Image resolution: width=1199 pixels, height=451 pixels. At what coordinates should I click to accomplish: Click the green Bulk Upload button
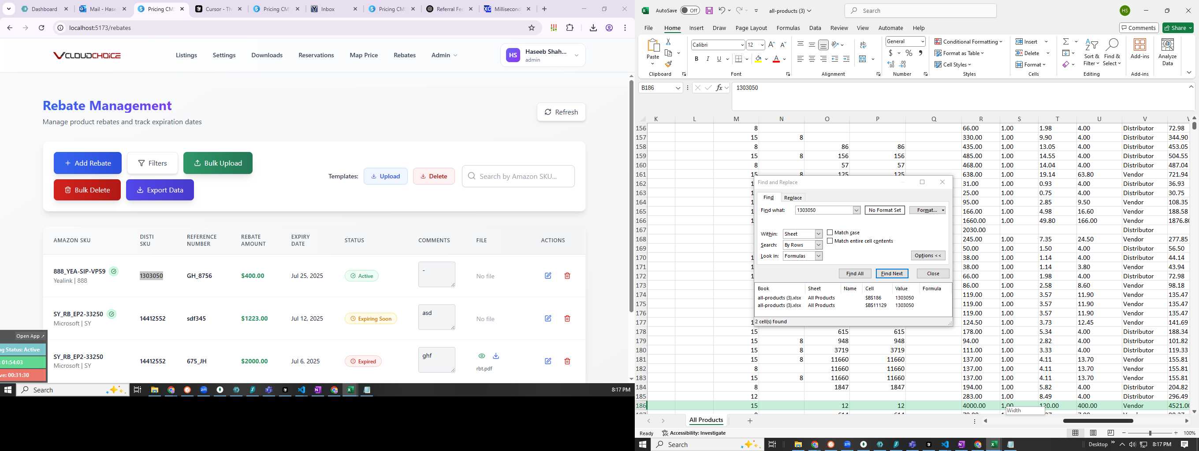(218, 163)
